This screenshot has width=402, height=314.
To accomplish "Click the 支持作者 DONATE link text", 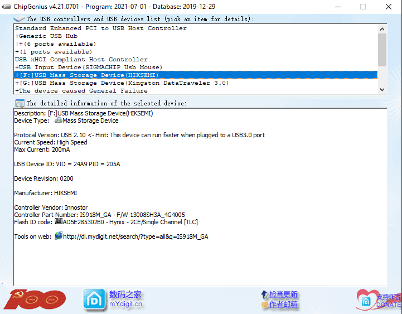I will 389,301.
